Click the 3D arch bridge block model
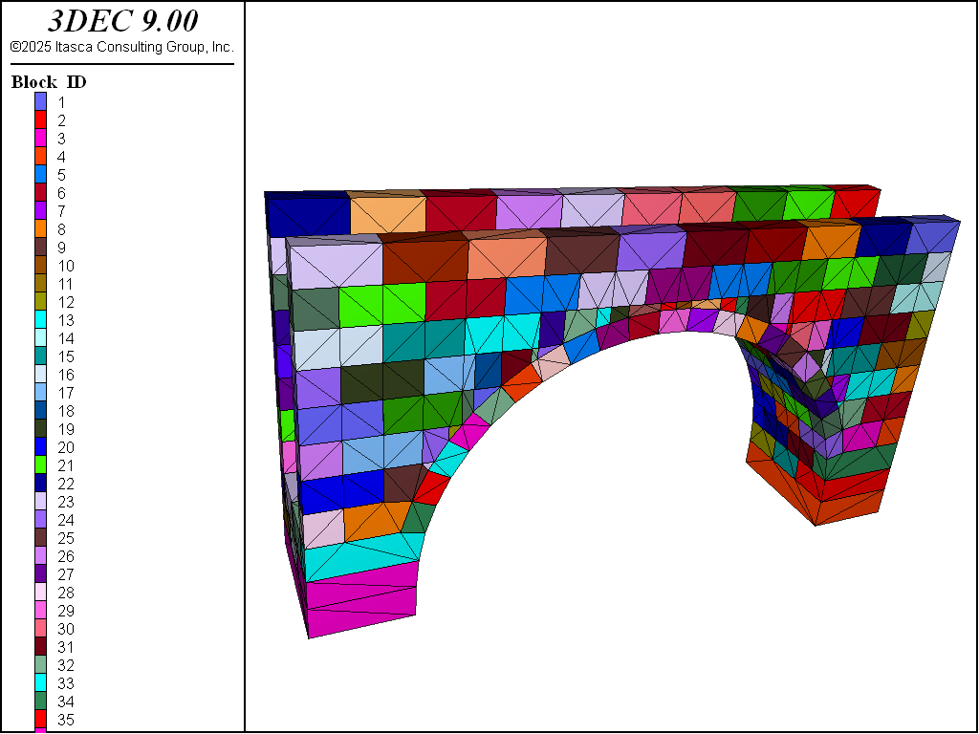979x734 pixels. coord(612,411)
